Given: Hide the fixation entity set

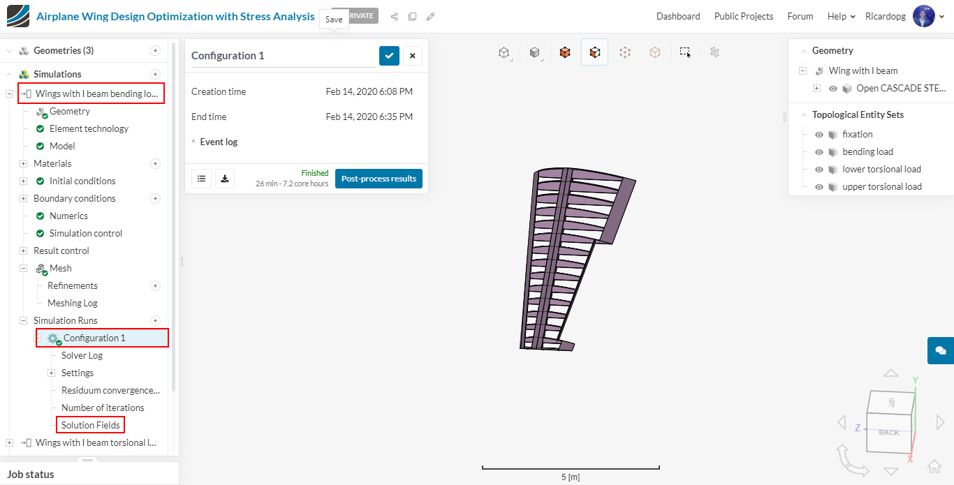Looking at the screenshot, I should point(819,135).
